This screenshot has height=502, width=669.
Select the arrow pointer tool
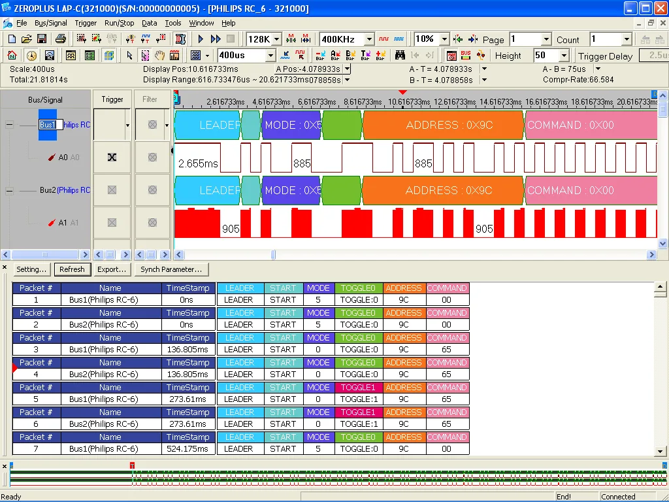[x=130, y=55]
